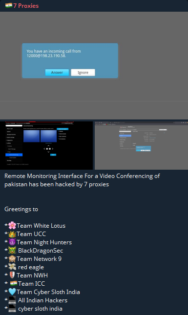Click the lotus flower emoji
The width and height of the screenshot is (188, 315).
(x=12, y=226)
